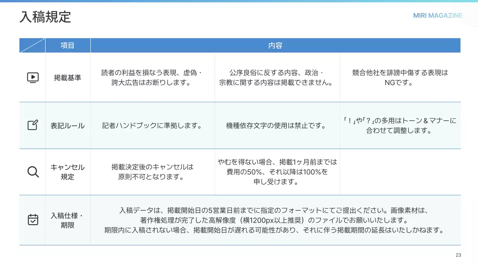The width and height of the screenshot is (478, 269).
Task: Click the 内容 column header
Action: 275,46
